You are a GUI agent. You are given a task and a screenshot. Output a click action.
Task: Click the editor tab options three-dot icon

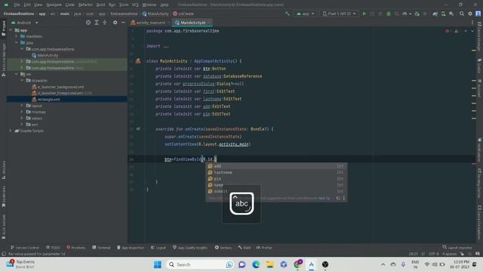click(x=472, y=23)
